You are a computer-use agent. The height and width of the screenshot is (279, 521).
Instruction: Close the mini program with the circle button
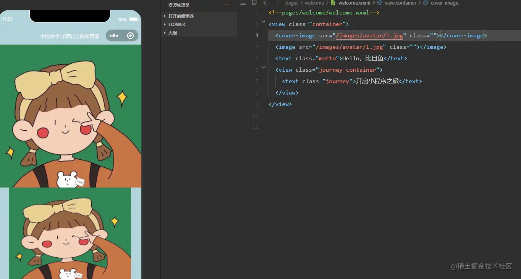130,35
